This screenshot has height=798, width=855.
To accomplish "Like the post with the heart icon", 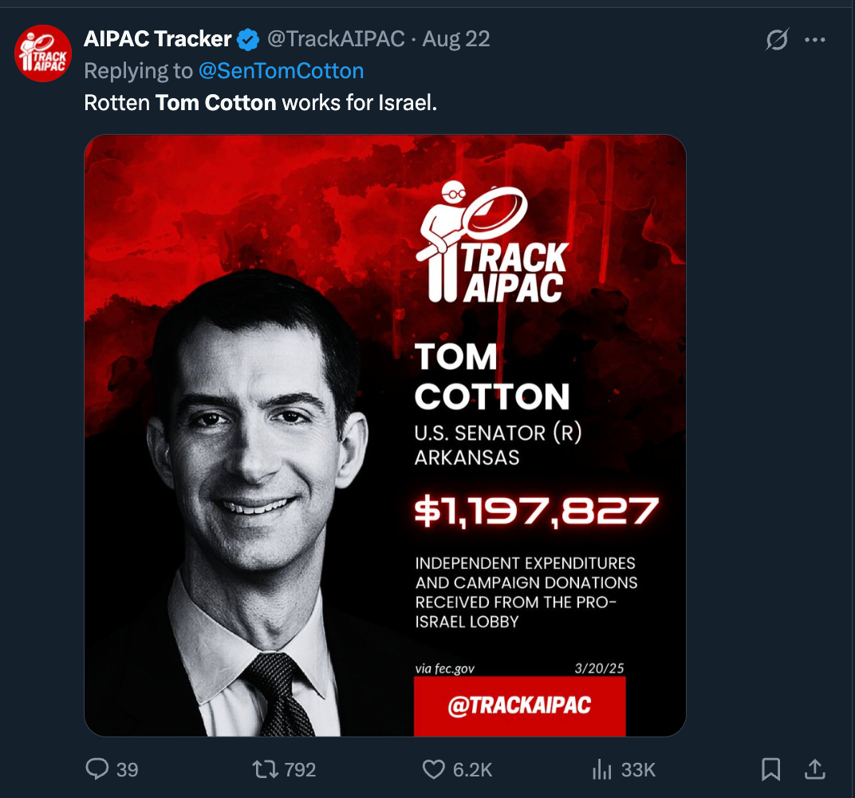I will click(x=433, y=769).
